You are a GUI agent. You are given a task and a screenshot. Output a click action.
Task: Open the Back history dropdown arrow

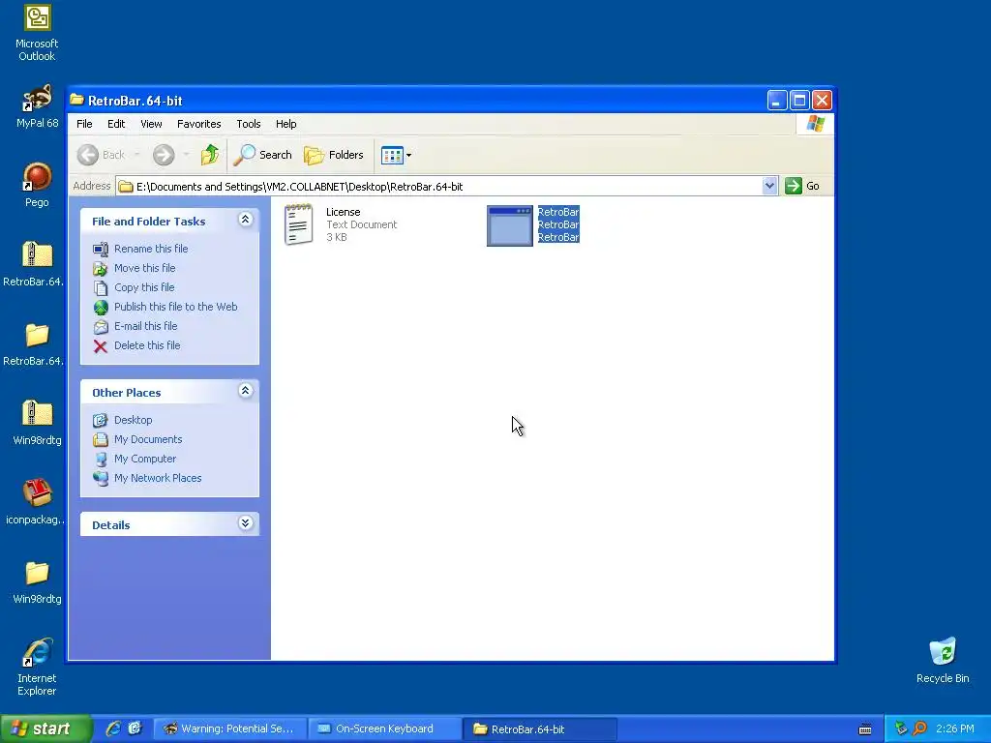[x=137, y=155]
